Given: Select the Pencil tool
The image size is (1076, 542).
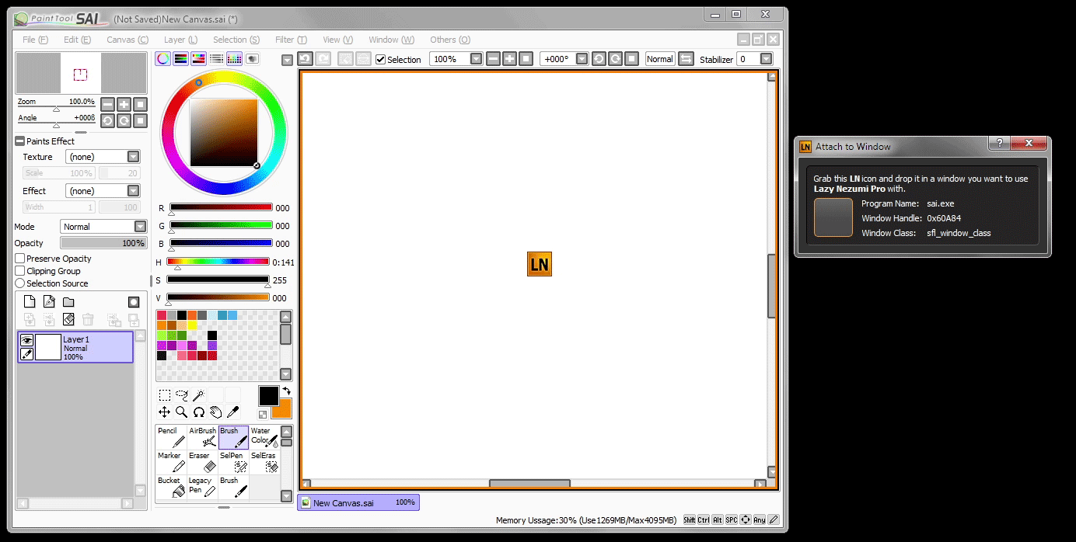Looking at the screenshot, I should (171, 437).
